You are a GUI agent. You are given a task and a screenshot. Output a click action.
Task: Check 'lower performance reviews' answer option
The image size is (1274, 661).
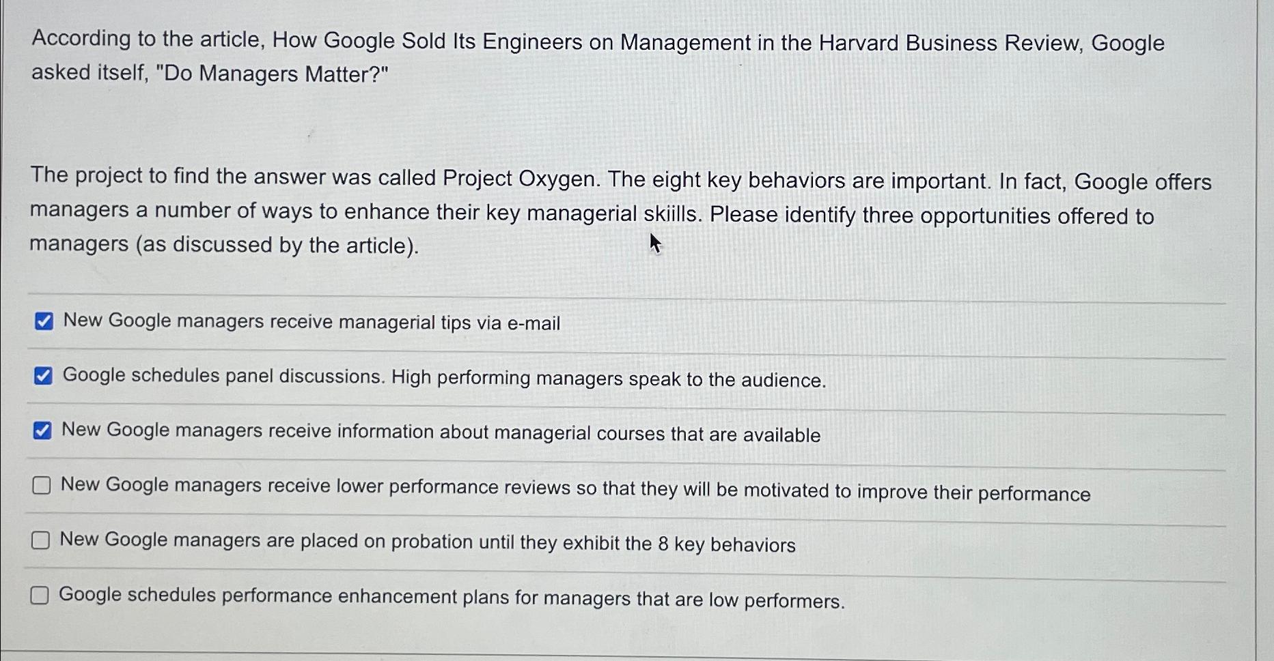[41, 485]
